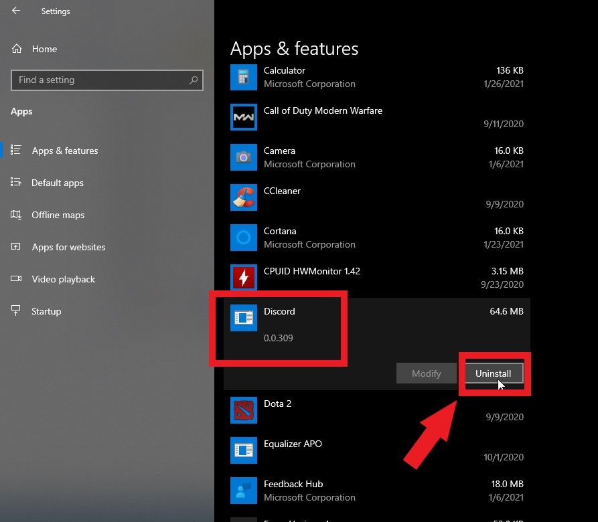Image resolution: width=598 pixels, height=522 pixels.
Task: Click Equalizer APO 10/1/2020 date
Action: pyautogui.click(x=504, y=457)
